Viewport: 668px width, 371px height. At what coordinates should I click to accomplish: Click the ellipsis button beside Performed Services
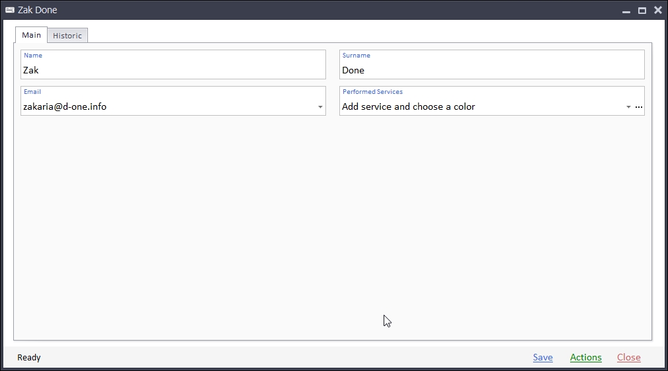(638, 107)
